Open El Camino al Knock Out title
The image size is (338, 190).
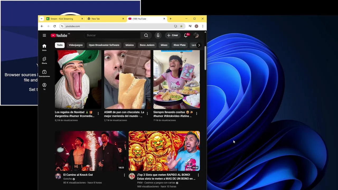78,175
